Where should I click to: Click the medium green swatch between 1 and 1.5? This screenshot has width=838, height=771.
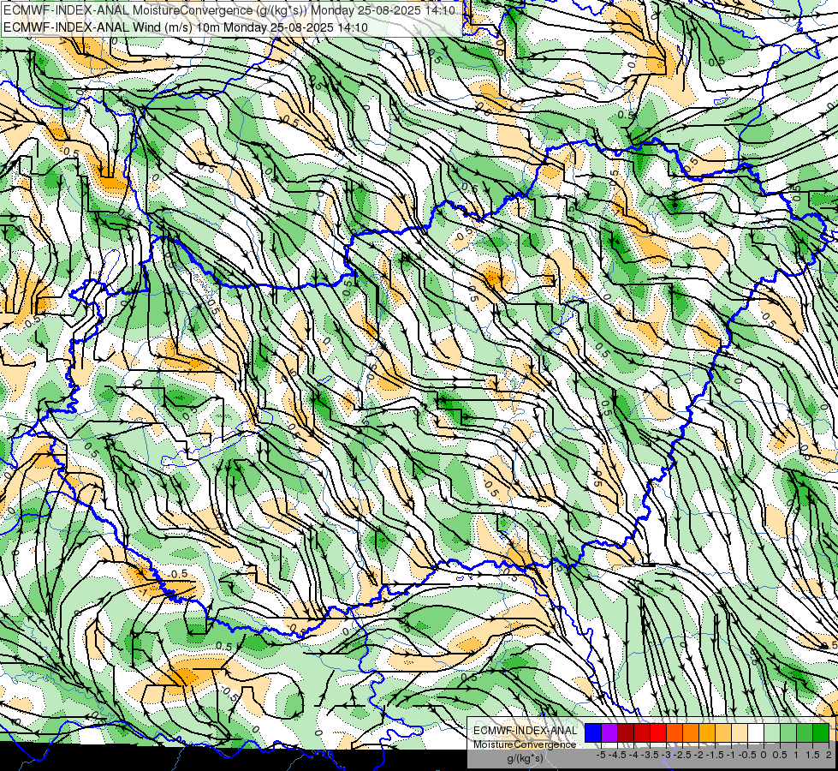(x=805, y=733)
